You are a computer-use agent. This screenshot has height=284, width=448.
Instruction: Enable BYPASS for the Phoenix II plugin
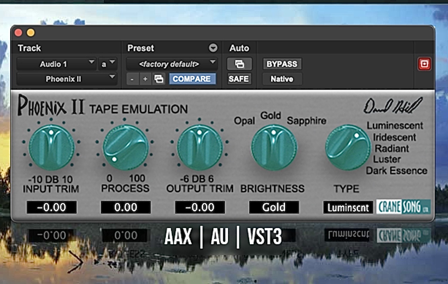click(x=281, y=64)
